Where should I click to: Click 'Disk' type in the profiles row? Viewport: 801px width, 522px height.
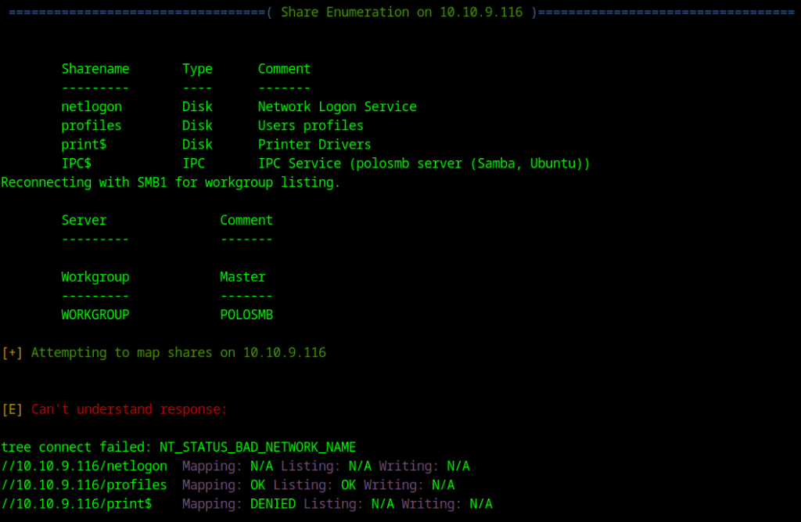point(197,125)
